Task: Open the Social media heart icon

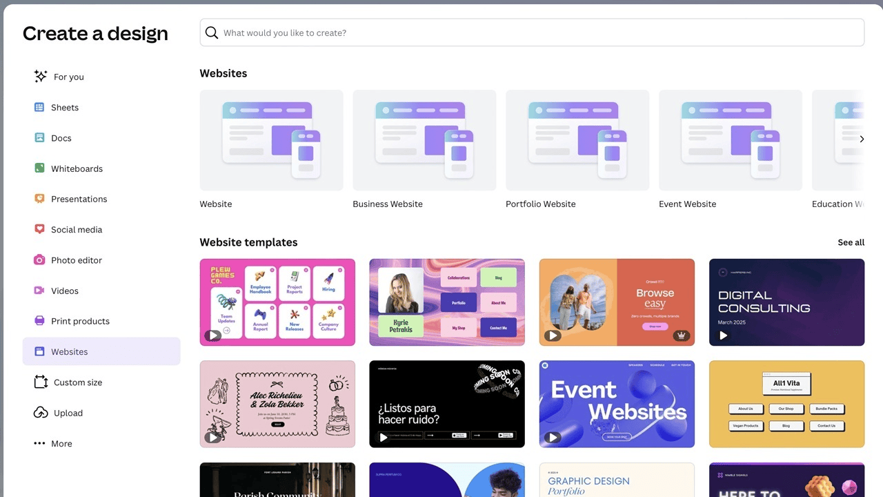Action: (x=39, y=229)
